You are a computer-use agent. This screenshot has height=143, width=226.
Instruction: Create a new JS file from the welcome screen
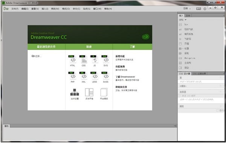[x=95, y=60]
